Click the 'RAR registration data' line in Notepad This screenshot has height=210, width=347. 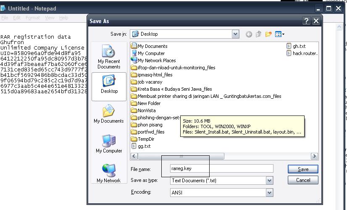[36, 37]
